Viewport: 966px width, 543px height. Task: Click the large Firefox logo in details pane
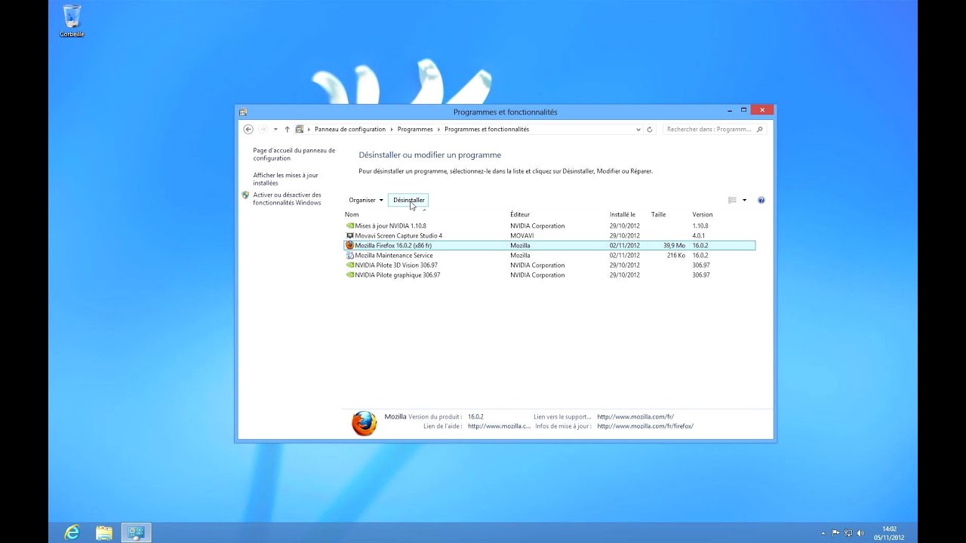coord(364,423)
